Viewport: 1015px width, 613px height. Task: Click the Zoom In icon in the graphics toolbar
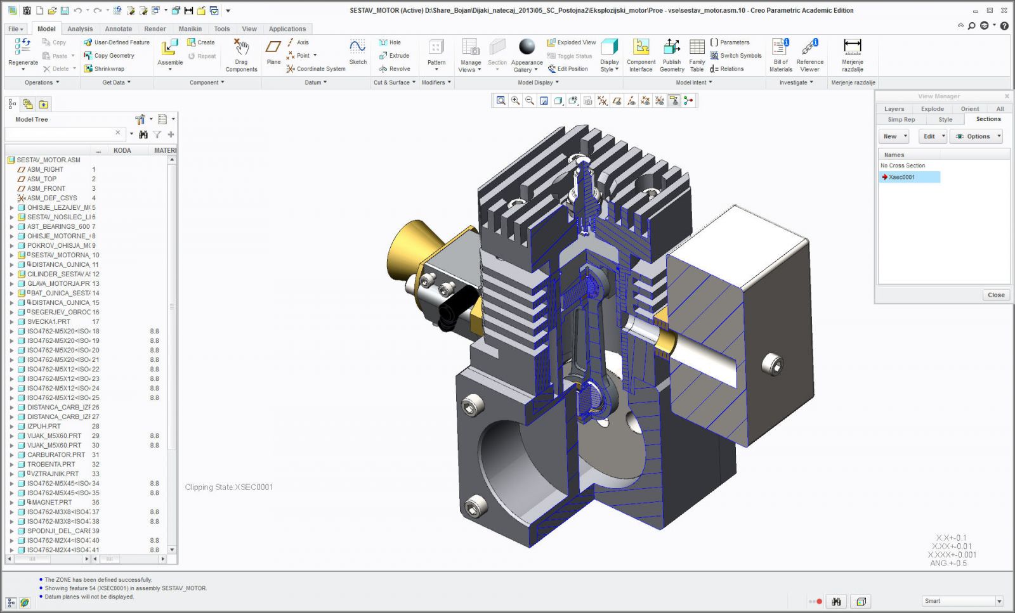(515, 101)
